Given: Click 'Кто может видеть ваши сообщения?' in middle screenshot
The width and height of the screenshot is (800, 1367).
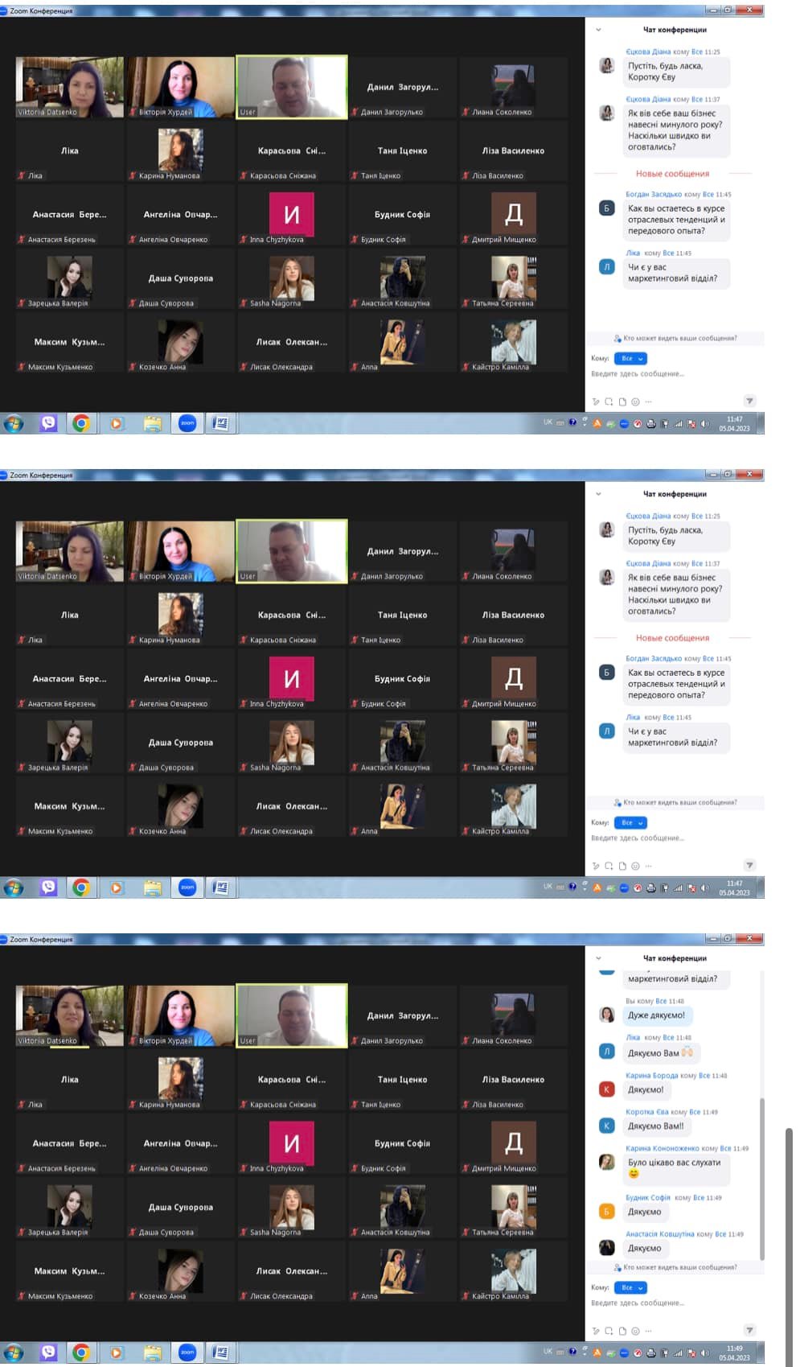Looking at the screenshot, I should (675, 803).
